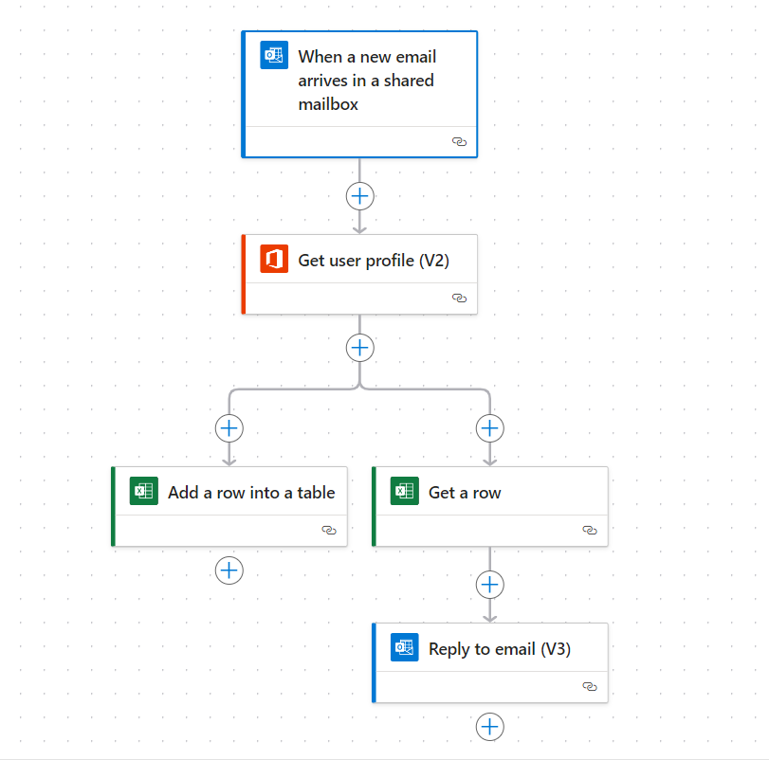Click the Excel icon on Add a row into a table
The height and width of the screenshot is (760, 769).
tap(144, 491)
